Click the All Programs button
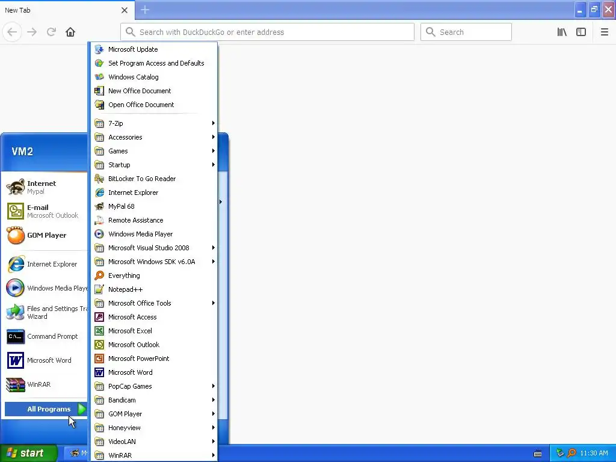 [x=46, y=409]
